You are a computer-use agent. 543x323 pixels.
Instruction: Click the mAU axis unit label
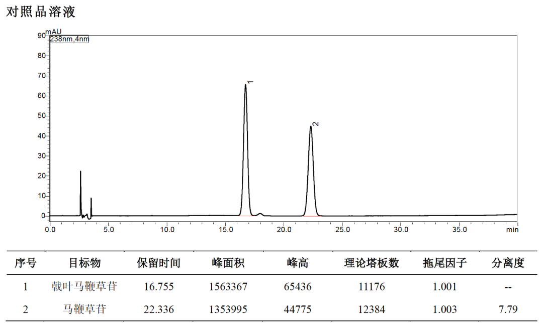click(54, 32)
